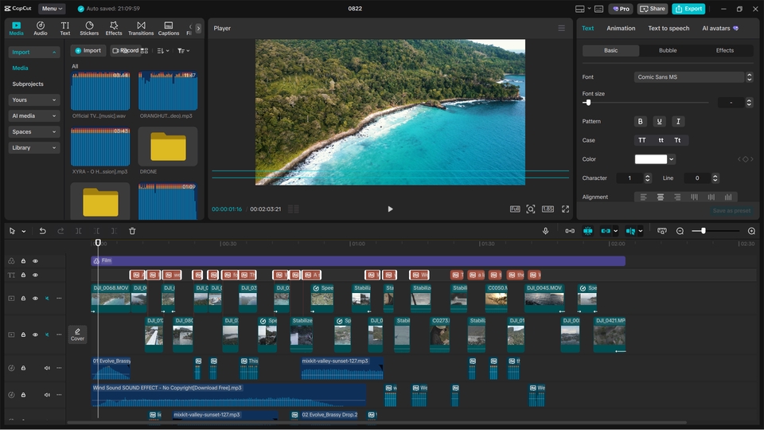The image size is (764, 430).
Task: Click the Full quality icon in player
Action: (x=515, y=209)
